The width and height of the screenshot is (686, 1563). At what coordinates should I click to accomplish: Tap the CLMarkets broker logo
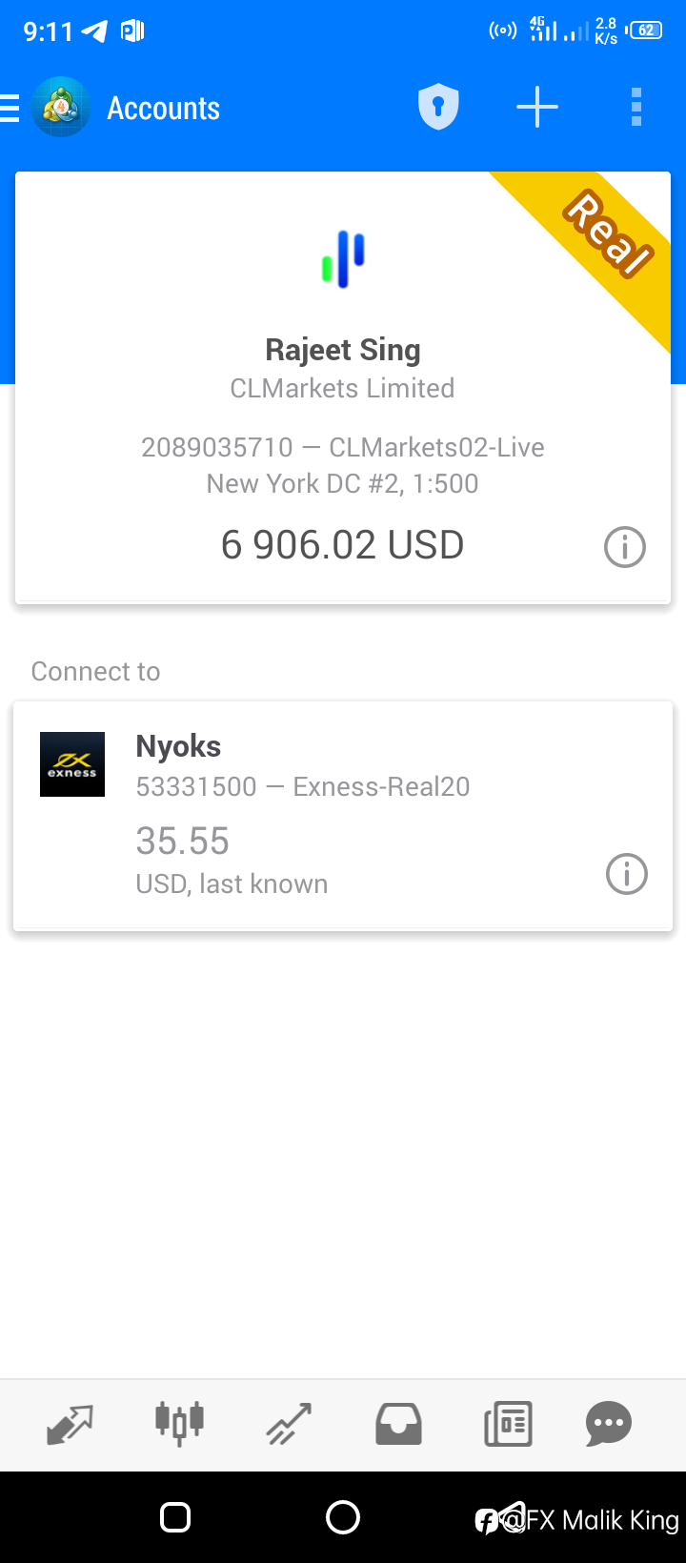(x=343, y=259)
